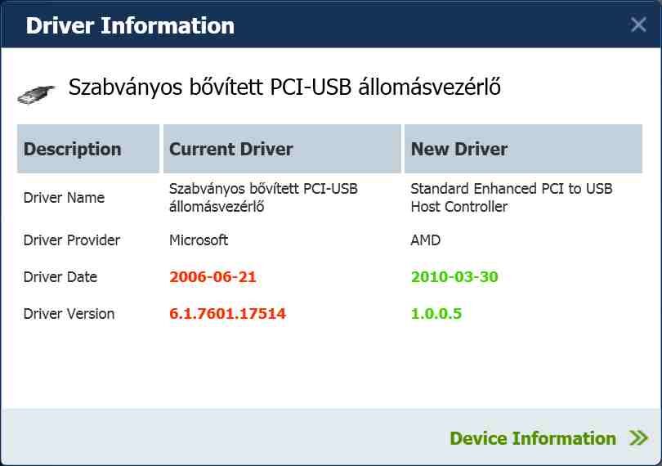The width and height of the screenshot is (662, 466).
Task: Click the Driver Date row label
Action: point(60,277)
